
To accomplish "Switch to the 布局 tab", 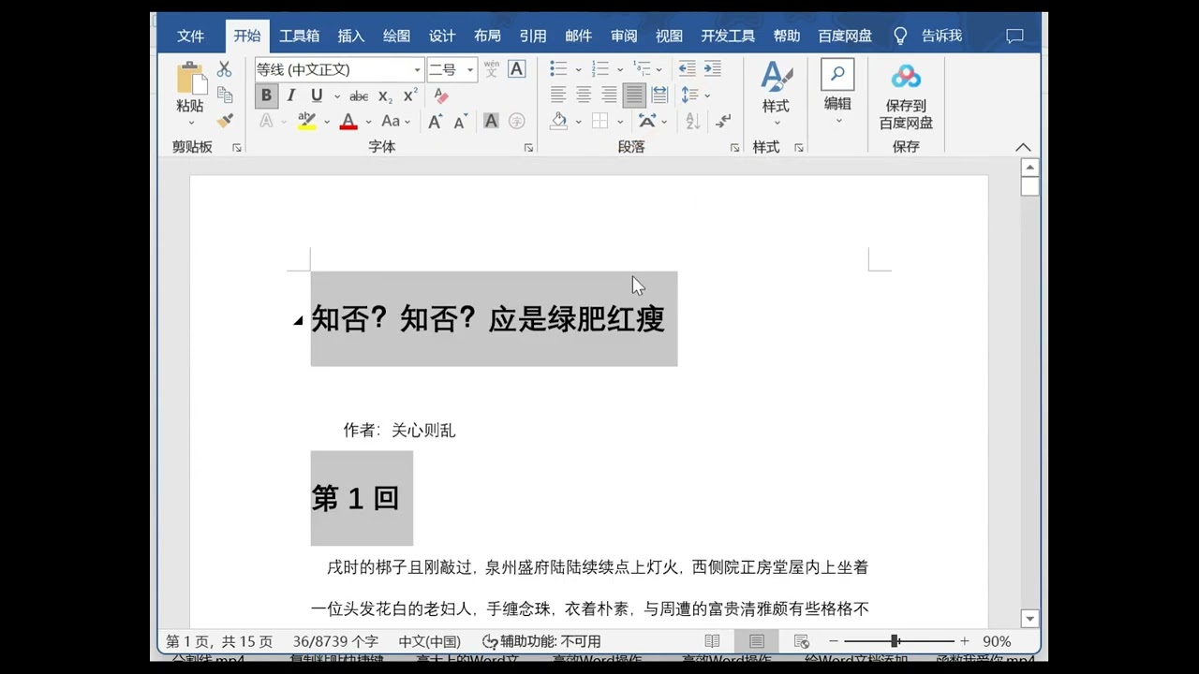I will pos(487,36).
